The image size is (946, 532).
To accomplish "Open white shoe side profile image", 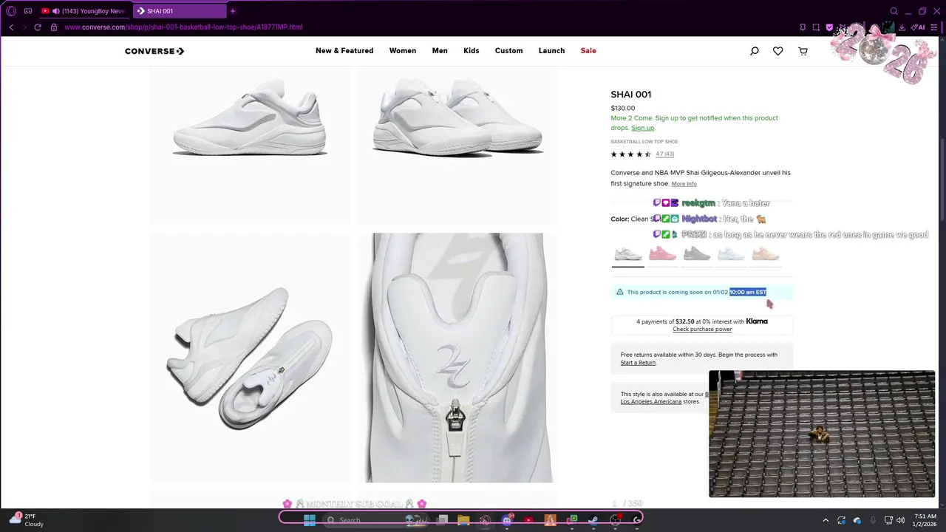I will point(250,146).
